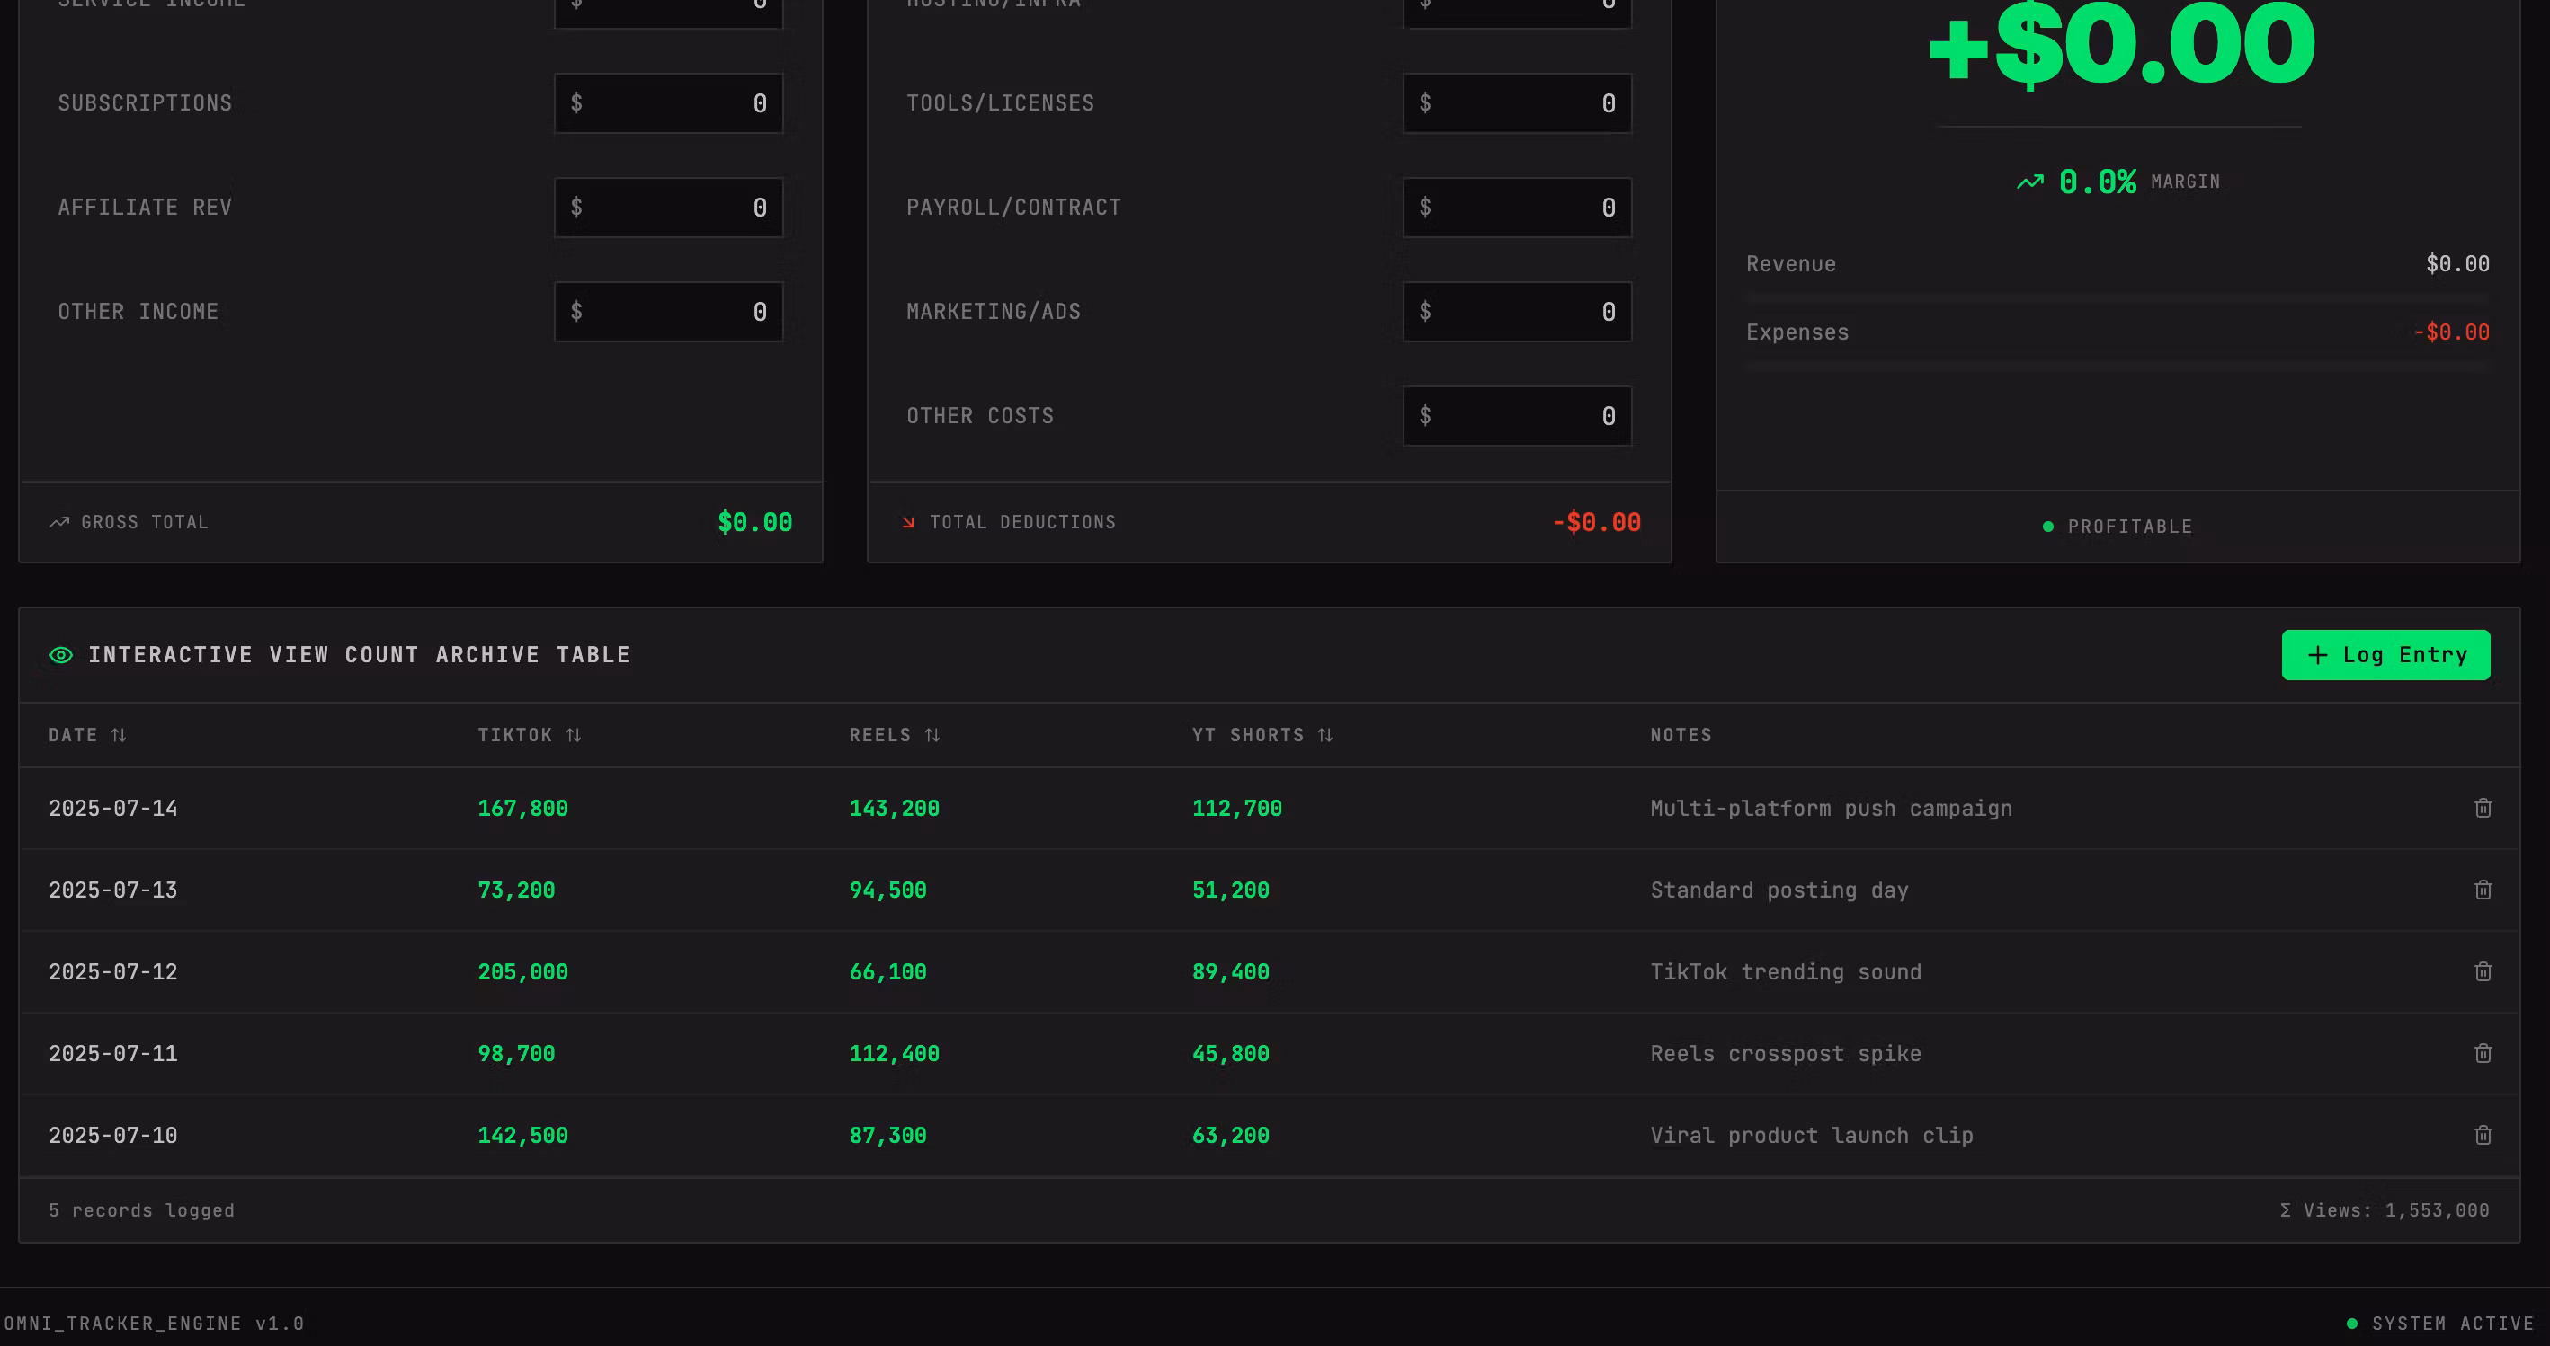Click the '5 records logged' footer text
The image size is (2550, 1346).
141,1210
